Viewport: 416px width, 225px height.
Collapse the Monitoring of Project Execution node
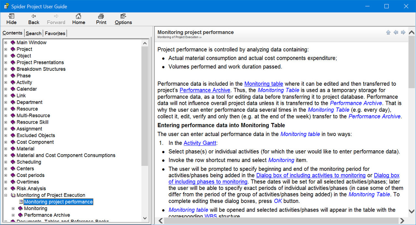coord(6,195)
